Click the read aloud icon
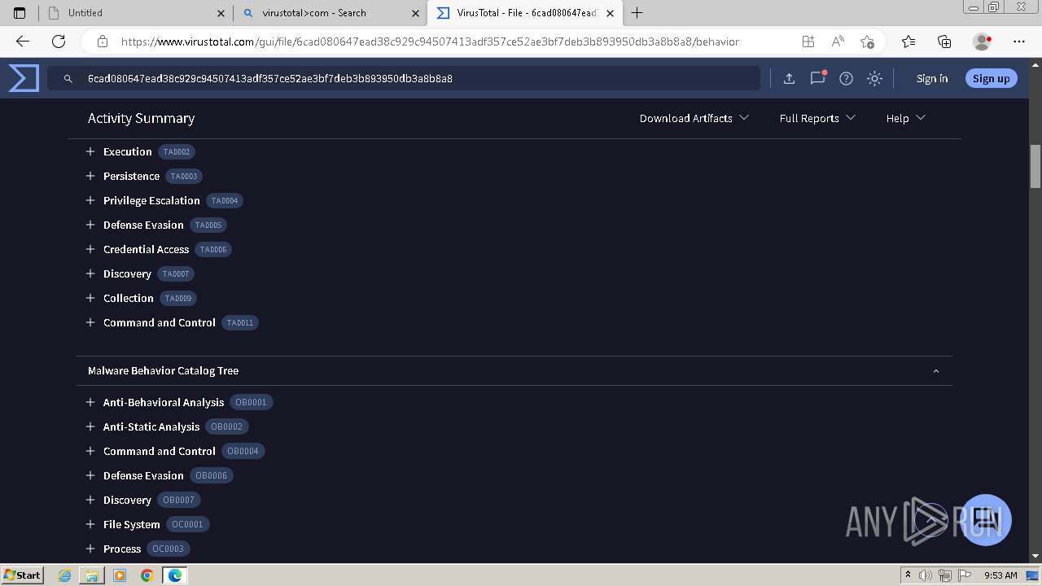This screenshot has height=586, width=1042. 837,42
